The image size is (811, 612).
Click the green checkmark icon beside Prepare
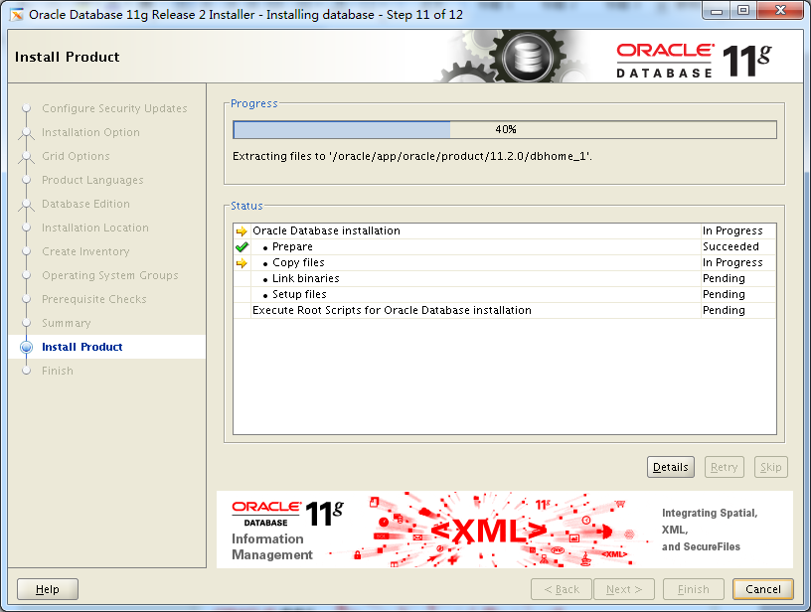click(x=242, y=247)
